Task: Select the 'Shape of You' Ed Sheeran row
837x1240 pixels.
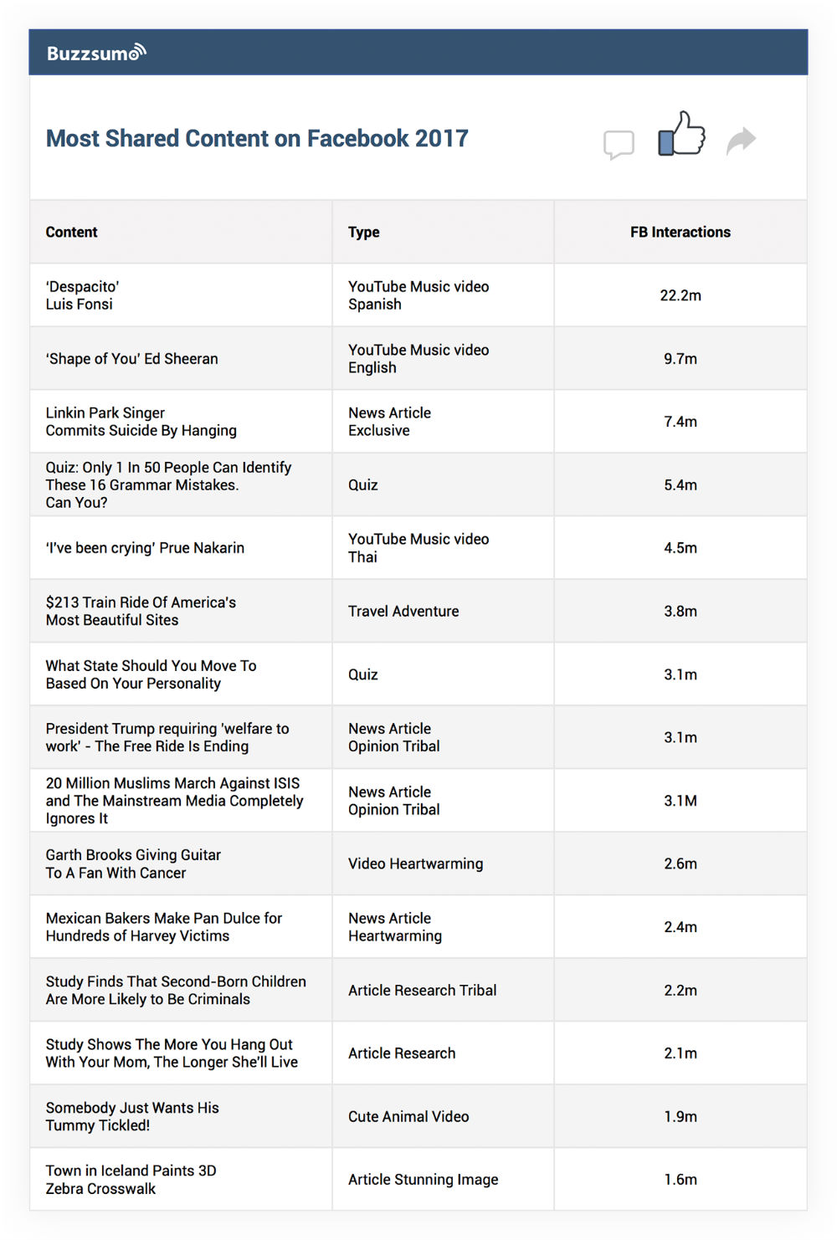Action: pyautogui.click(x=132, y=358)
